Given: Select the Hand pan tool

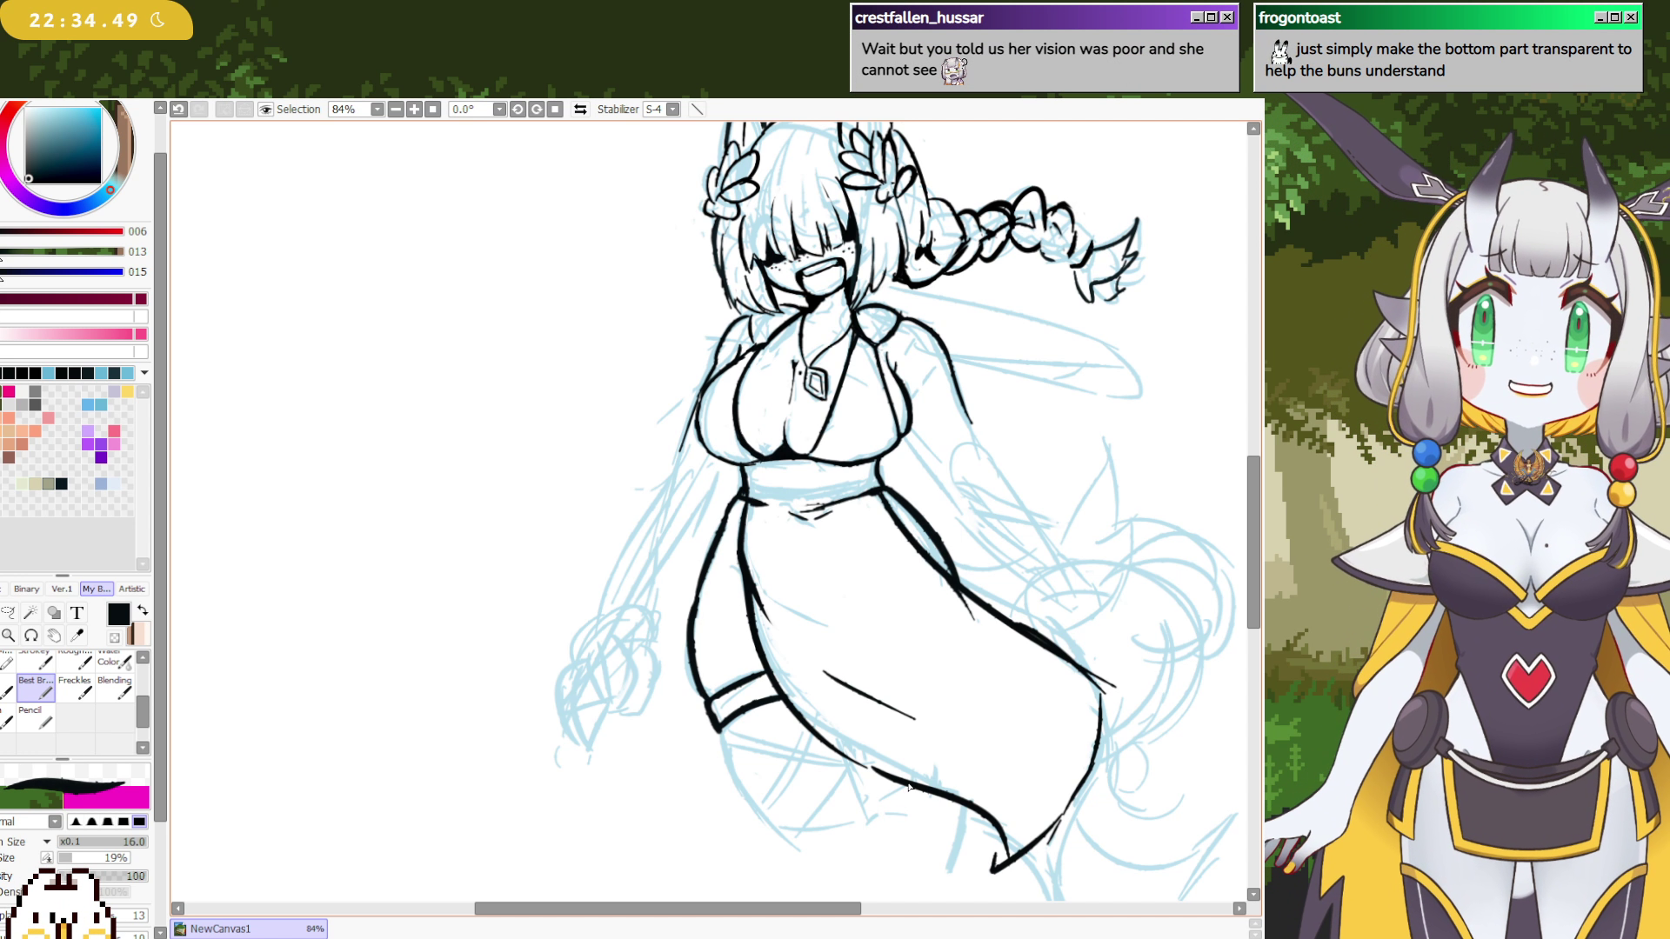Looking at the screenshot, I should pos(54,636).
